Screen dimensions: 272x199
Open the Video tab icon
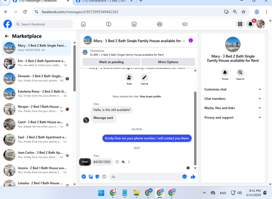pos(109,24)
